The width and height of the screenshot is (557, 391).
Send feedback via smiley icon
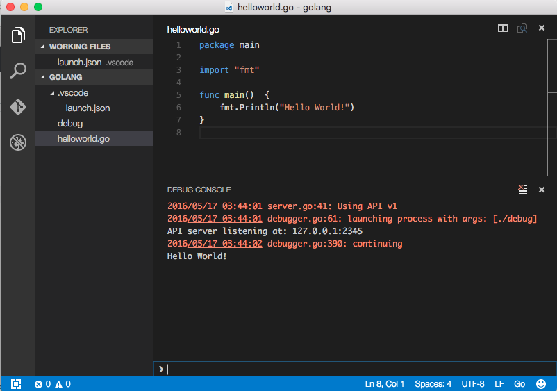coord(541,384)
